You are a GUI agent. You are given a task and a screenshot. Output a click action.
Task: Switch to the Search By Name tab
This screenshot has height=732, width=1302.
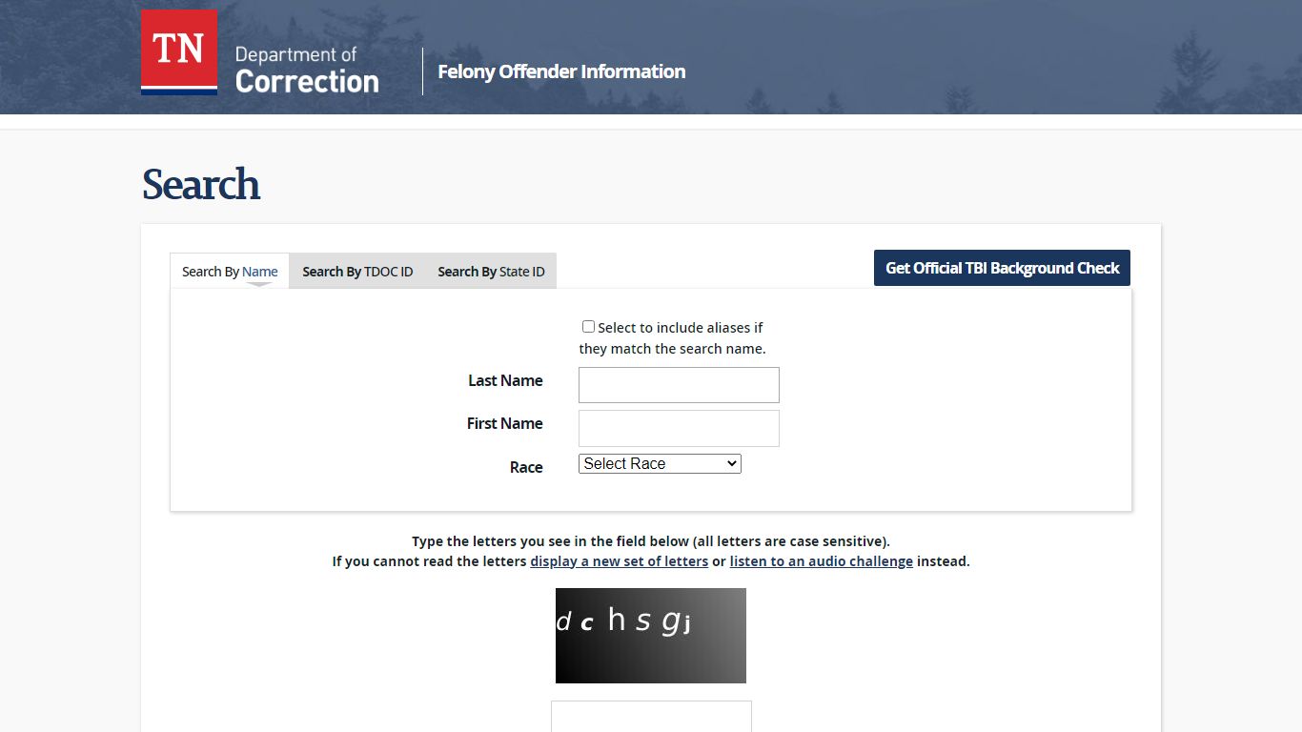click(x=230, y=272)
